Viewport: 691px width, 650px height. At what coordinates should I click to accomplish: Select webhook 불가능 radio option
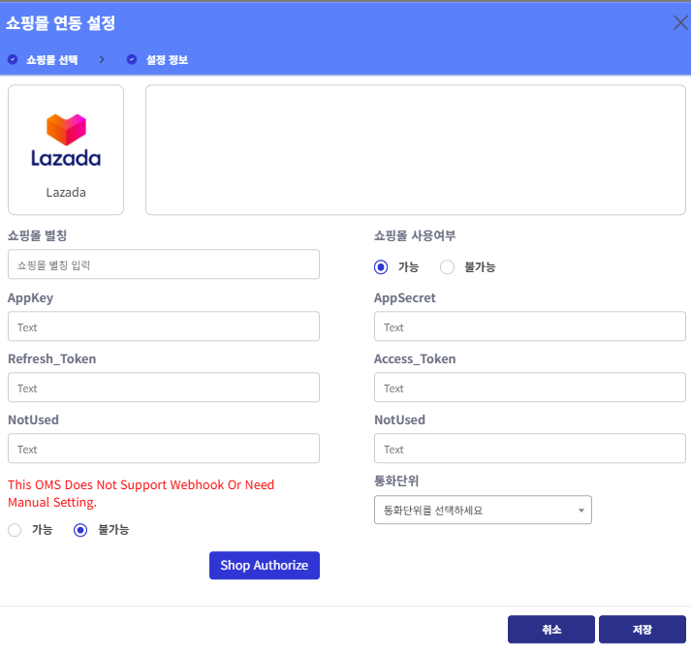click(81, 530)
